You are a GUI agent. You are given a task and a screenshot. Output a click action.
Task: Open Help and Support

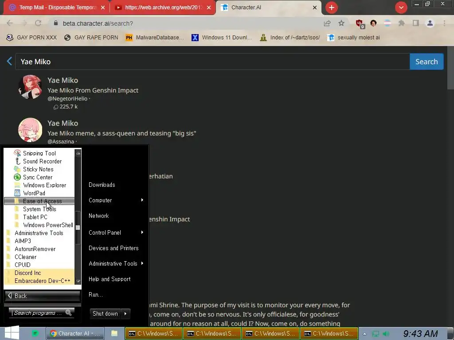(110, 279)
